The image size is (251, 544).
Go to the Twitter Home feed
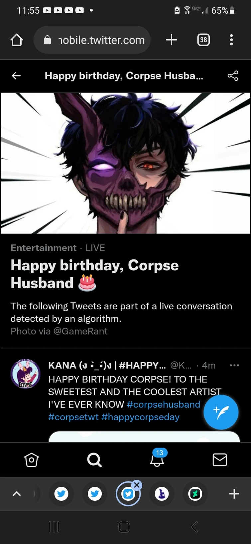[x=31, y=460]
